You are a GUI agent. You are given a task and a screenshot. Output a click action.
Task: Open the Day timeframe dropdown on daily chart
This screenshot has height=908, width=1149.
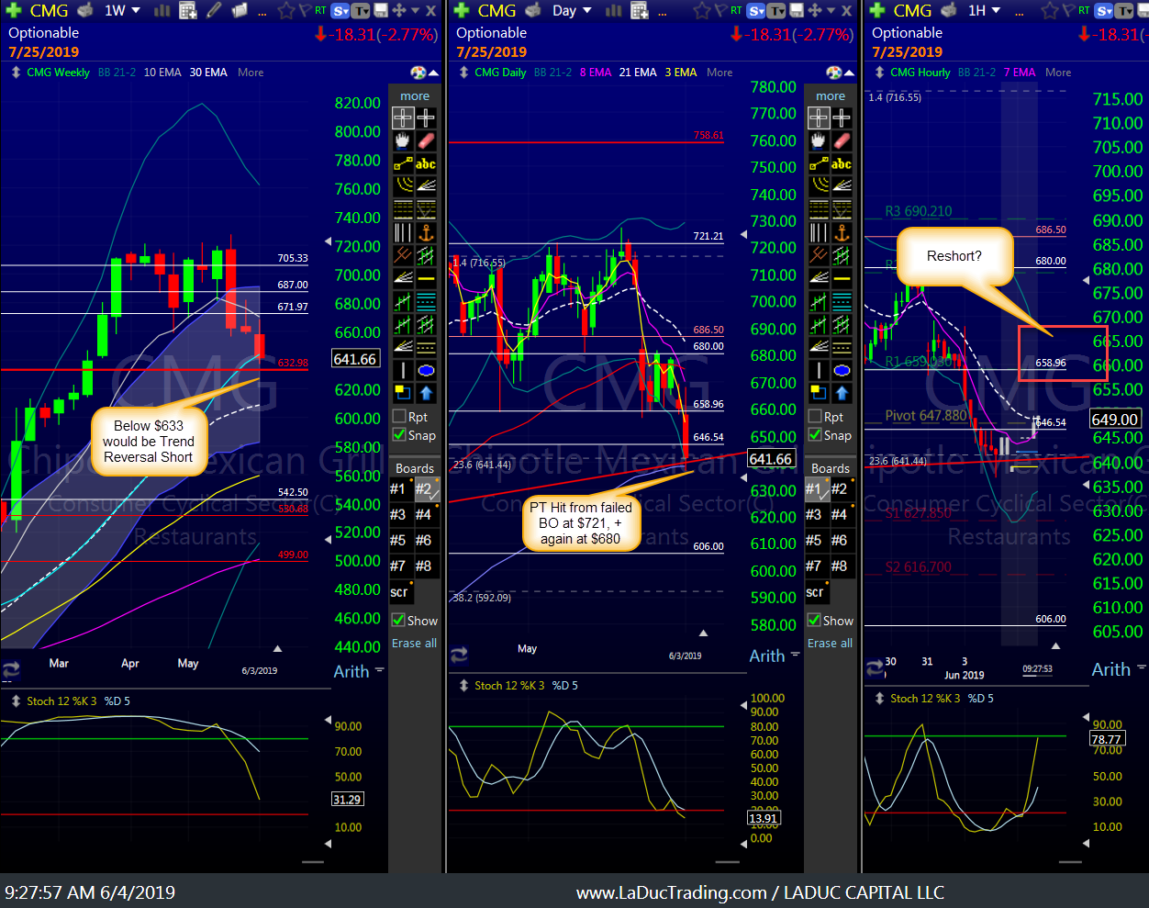[573, 11]
